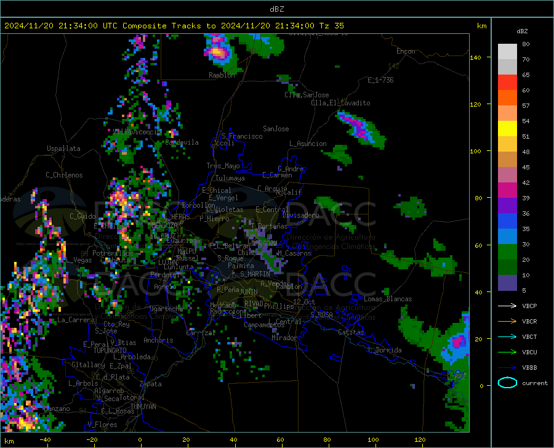Click the MENDOZA city label

click(164, 226)
